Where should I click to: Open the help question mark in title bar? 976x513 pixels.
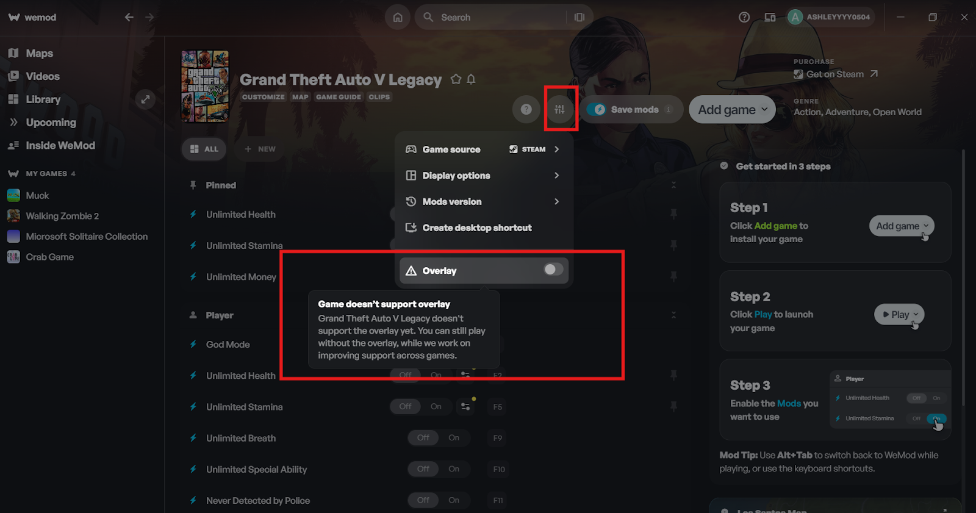(x=744, y=17)
